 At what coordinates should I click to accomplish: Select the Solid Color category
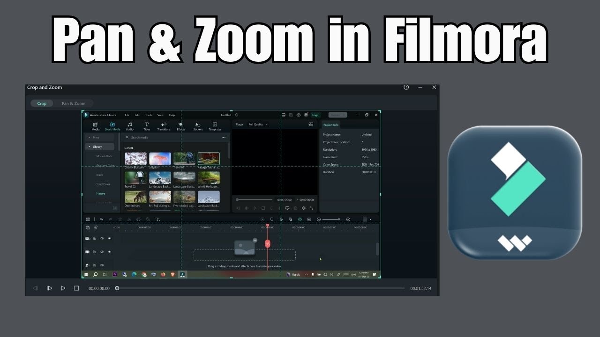tap(103, 184)
